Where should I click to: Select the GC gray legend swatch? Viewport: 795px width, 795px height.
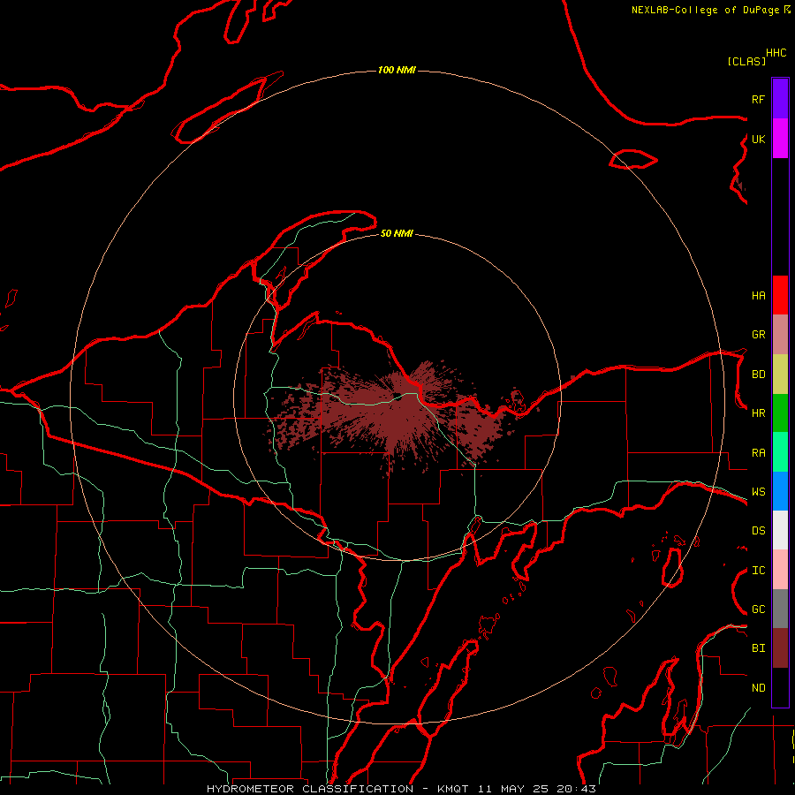coord(780,609)
